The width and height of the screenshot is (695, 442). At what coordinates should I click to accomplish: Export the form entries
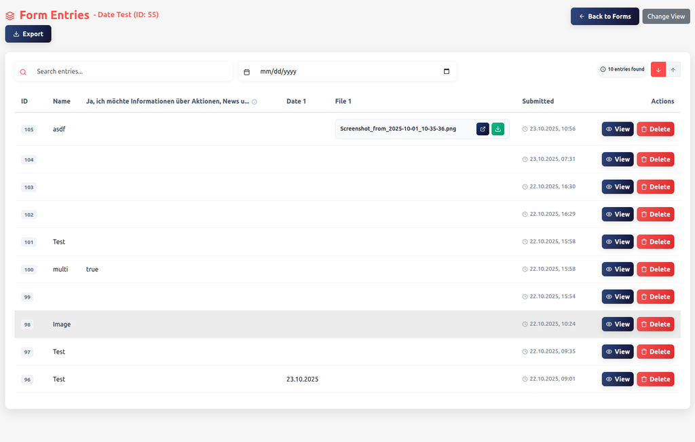(29, 34)
